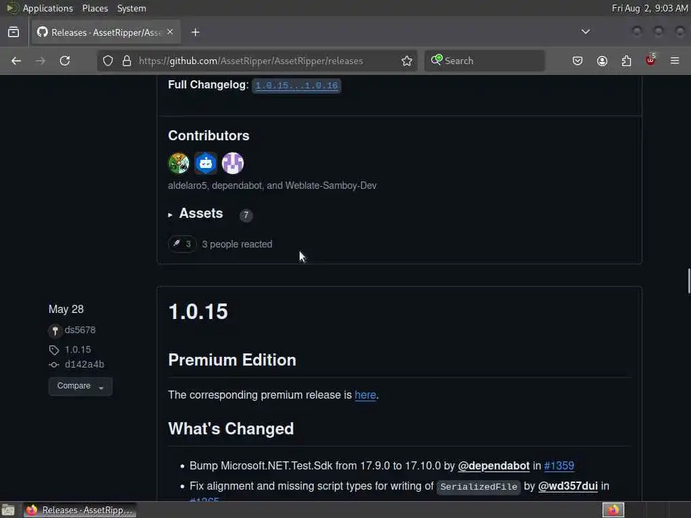Click the page vertical scrollbar thumb
This screenshot has height=518, width=691.
tap(688, 280)
